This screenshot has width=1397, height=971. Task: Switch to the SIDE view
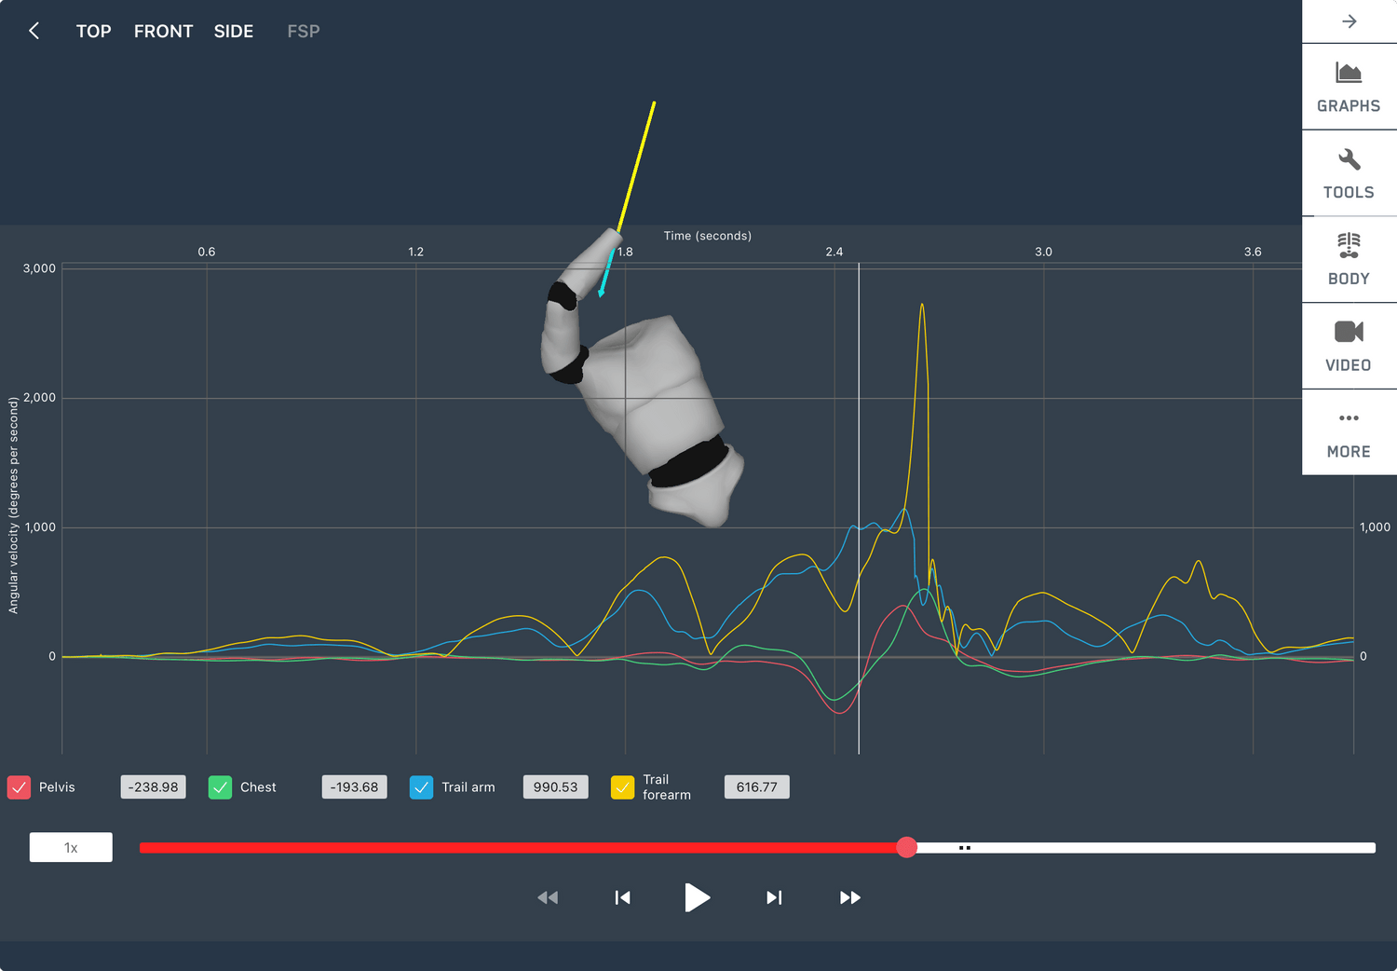point(233,32)
